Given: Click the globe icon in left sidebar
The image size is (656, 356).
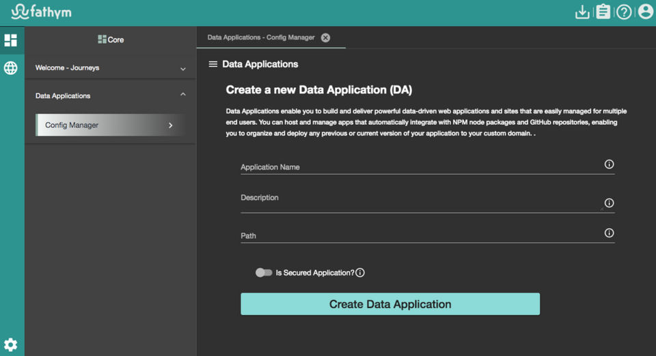Looking at the screenshot, I should coord(11,68).
